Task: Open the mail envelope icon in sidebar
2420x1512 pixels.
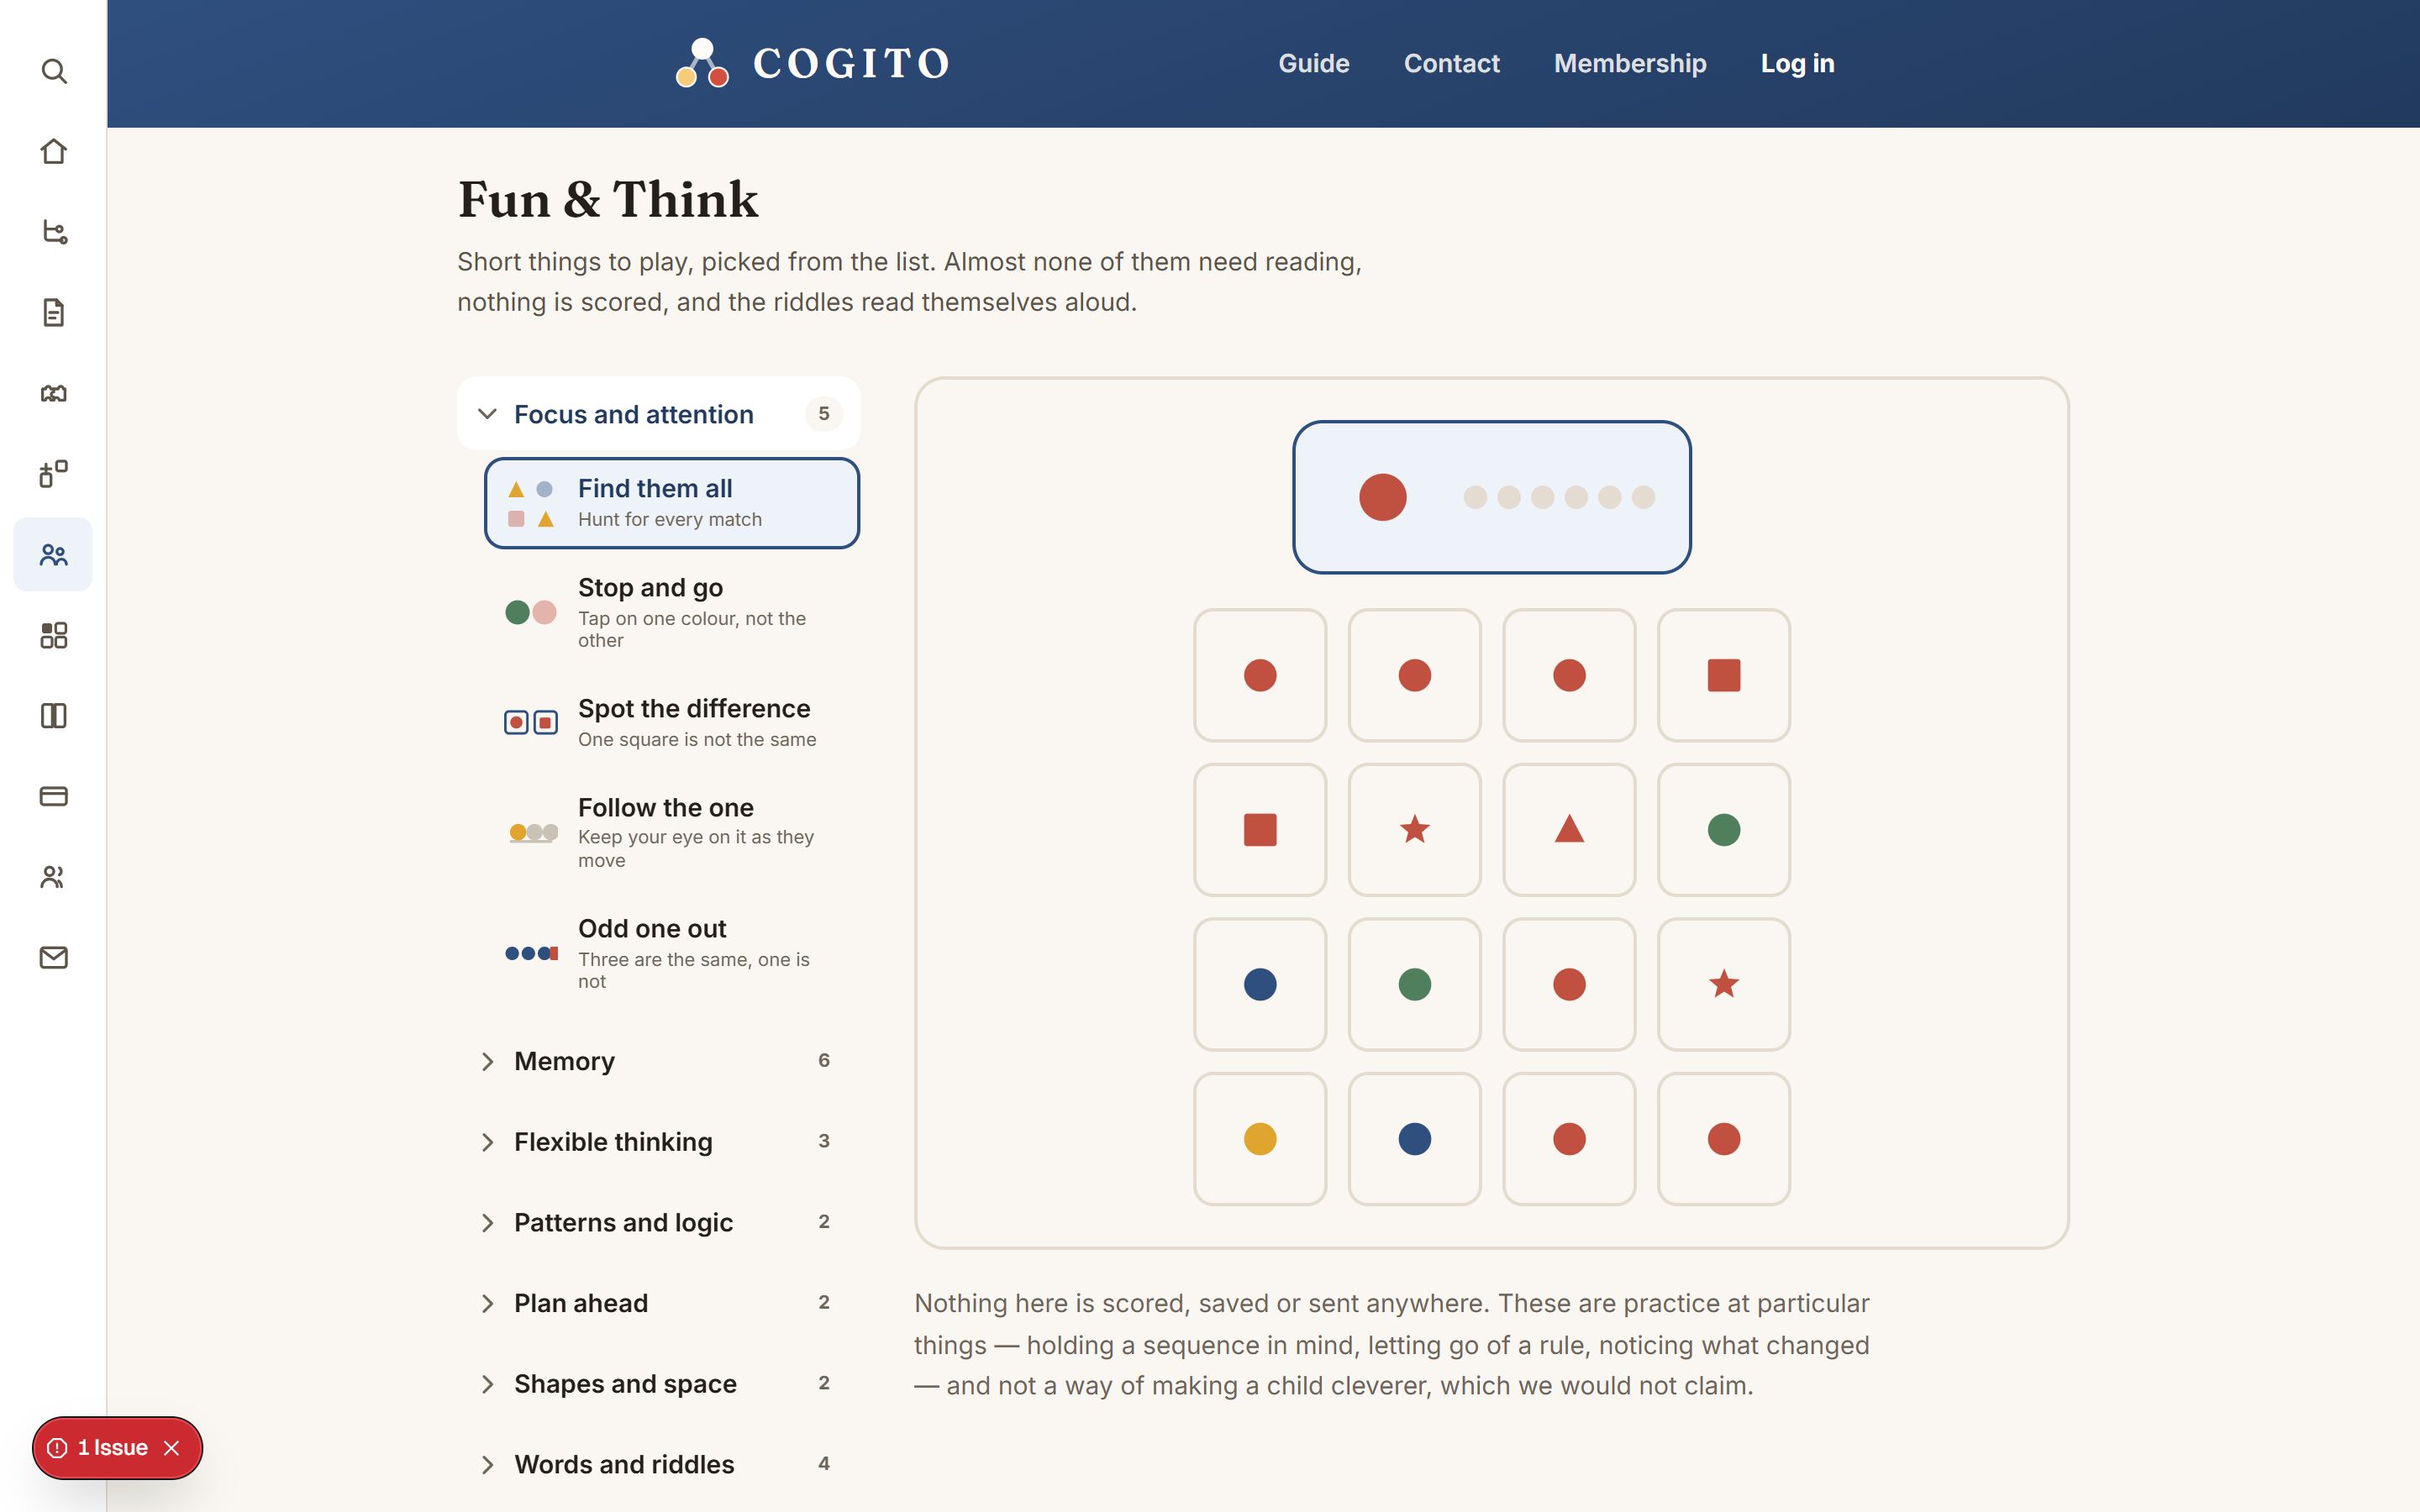Action: click(x=54, y=957)
